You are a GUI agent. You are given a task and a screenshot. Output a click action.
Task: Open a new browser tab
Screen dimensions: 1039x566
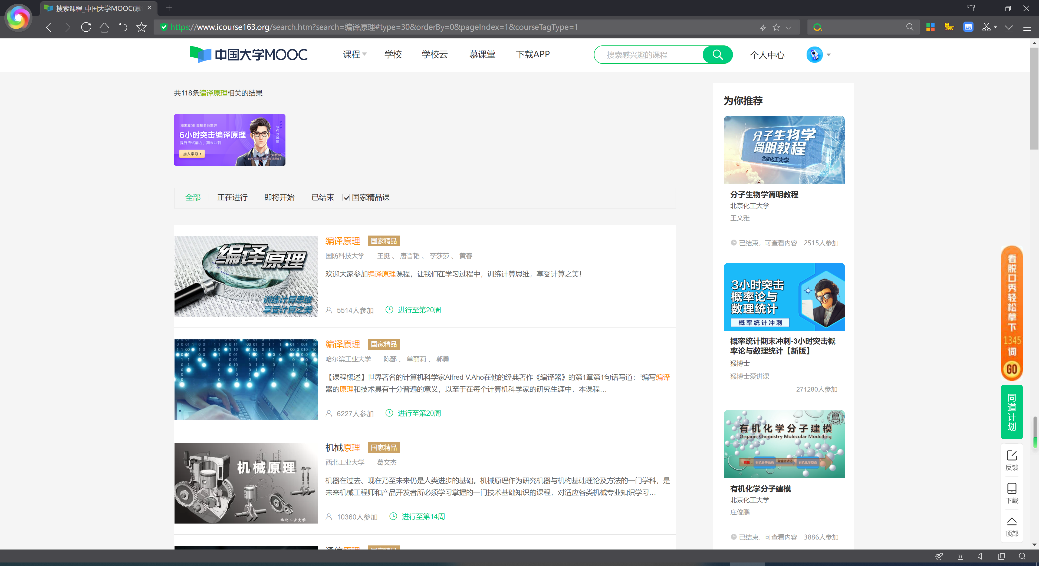click(x=169, y=8)
